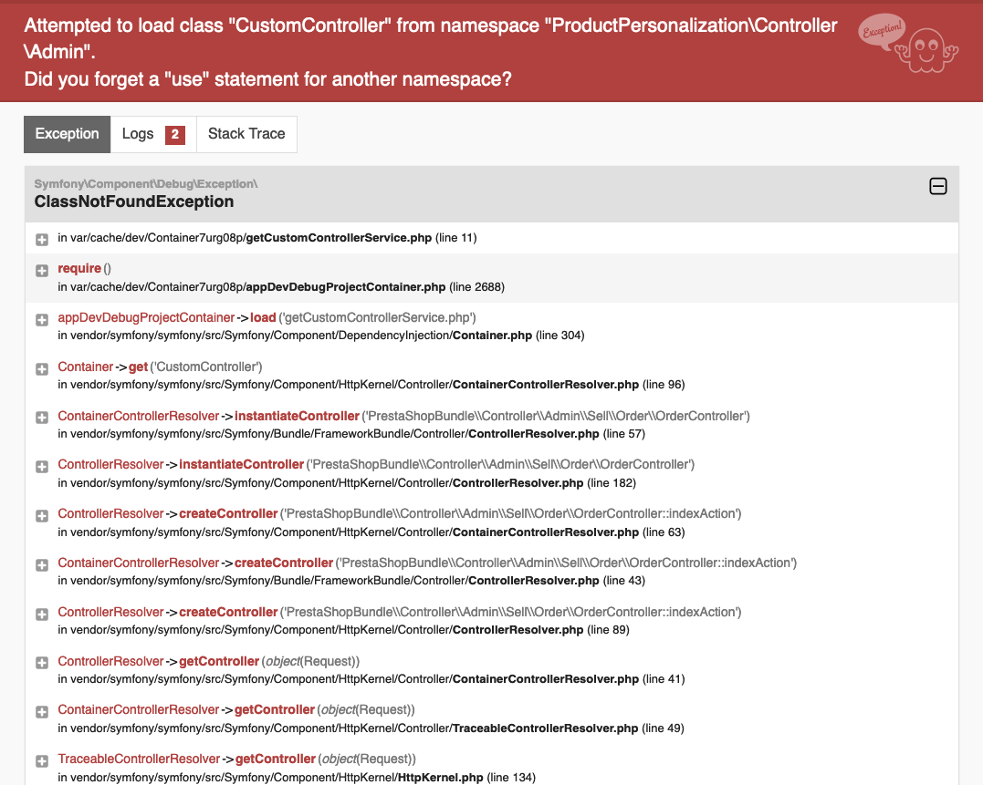Screen dimensions: 983x785
Task: Collapse the ClassNotFoundException block with minus icon
Action: (938, 186)
